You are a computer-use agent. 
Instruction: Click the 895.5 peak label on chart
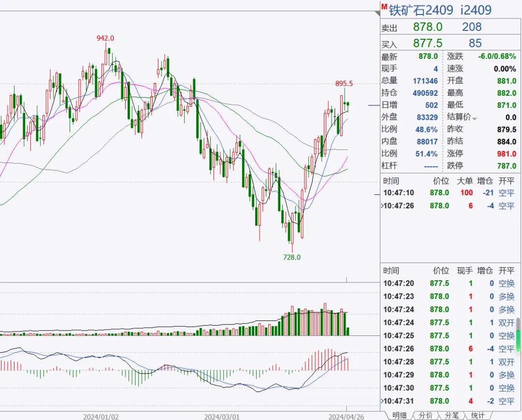point(344,84)
